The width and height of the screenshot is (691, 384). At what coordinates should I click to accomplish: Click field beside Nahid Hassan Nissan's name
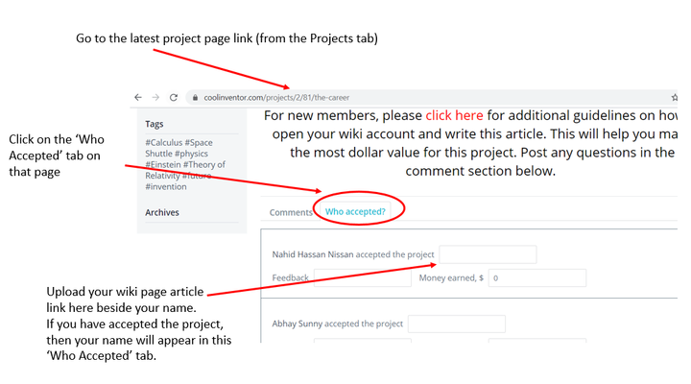coord(488,254)
